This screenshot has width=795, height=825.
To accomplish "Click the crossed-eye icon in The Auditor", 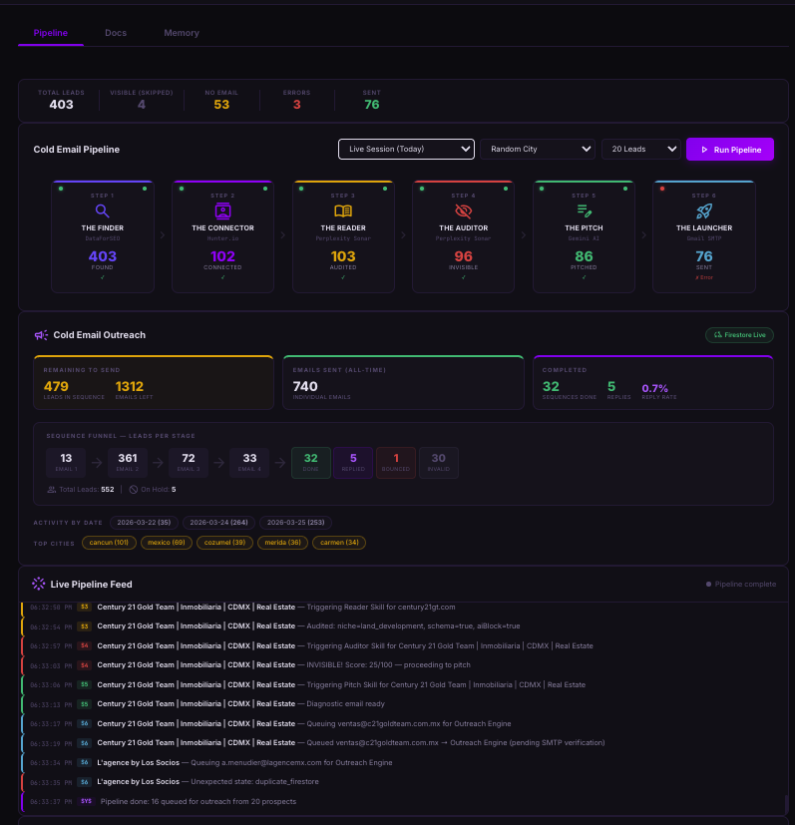I will coord(463,211).
